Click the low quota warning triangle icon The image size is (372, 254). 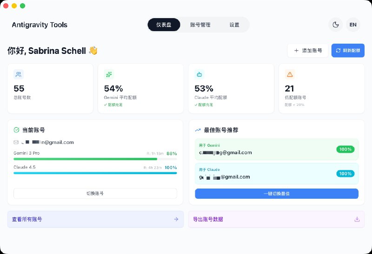tap(290, 74)
